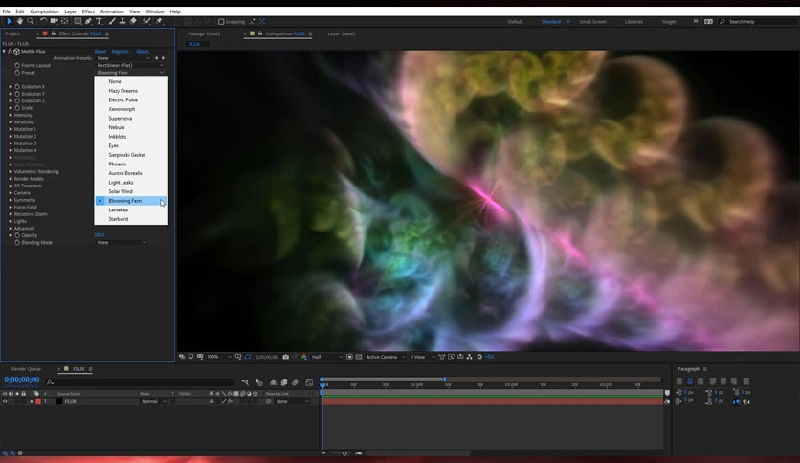
Task: Switch to the Render Queue tab
Action: tap(26, 369)
